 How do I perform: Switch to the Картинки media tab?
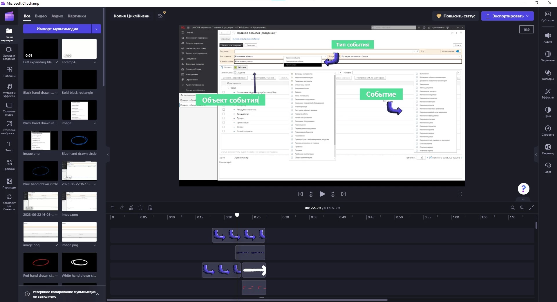tap(77, 16)
